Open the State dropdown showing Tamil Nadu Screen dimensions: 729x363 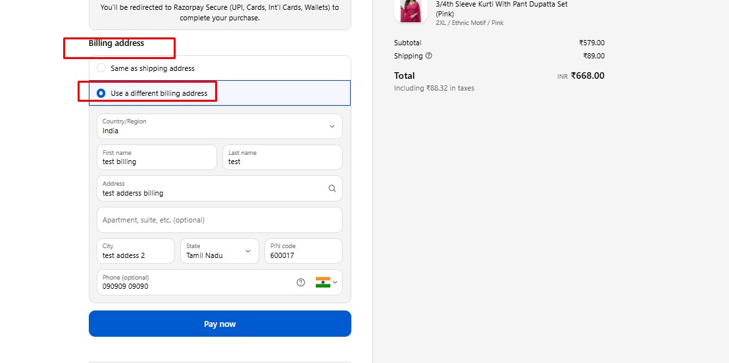[x=220, y=251]
